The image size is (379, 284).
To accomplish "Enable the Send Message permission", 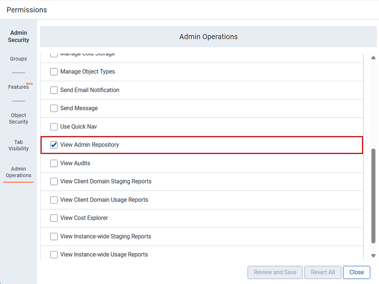I will click(x=54, y=108).
